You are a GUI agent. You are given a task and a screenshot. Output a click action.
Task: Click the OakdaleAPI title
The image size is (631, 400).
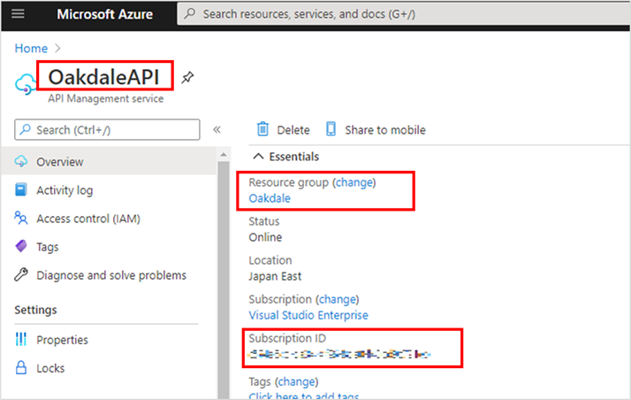103,77
